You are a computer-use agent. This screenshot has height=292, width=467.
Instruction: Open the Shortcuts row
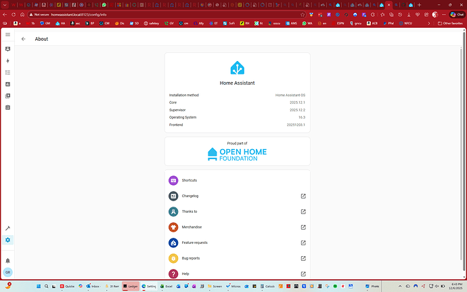238,180
